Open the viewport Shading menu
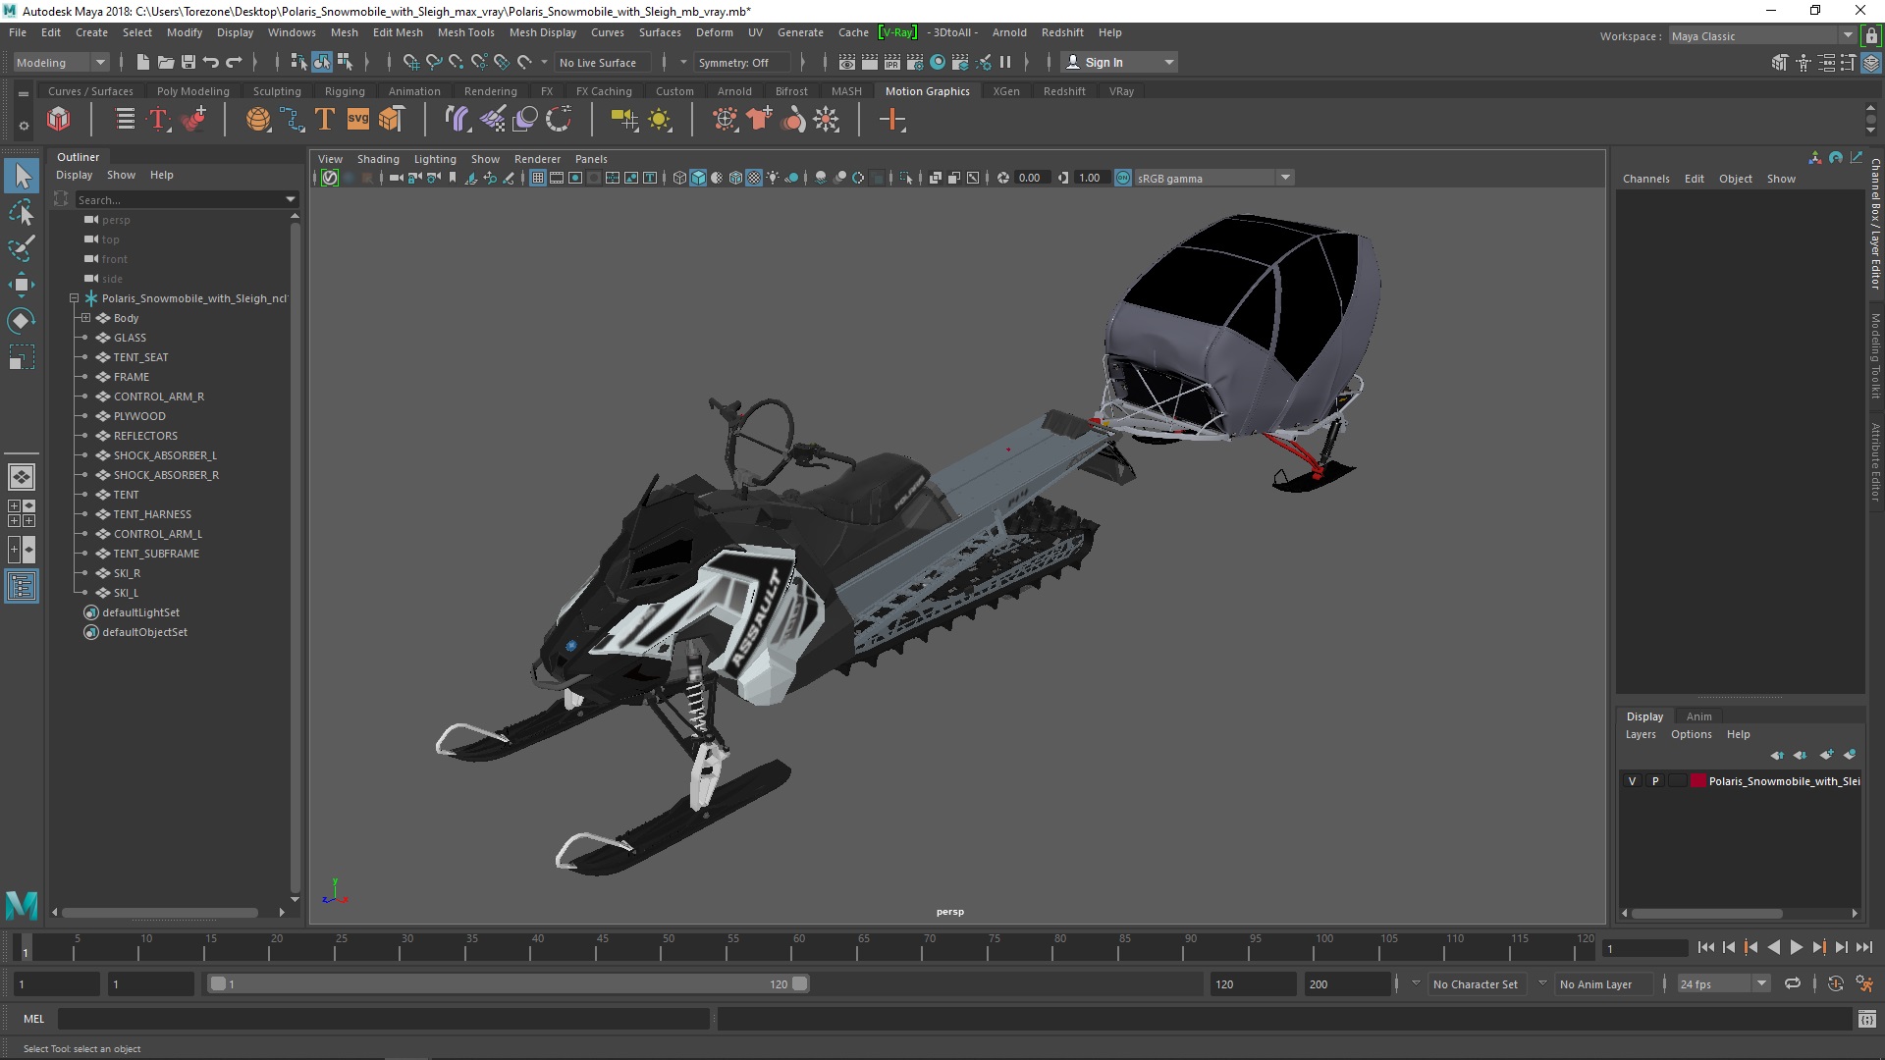This screenshot has width=1885, height=1060. click(x=378, y=159)
